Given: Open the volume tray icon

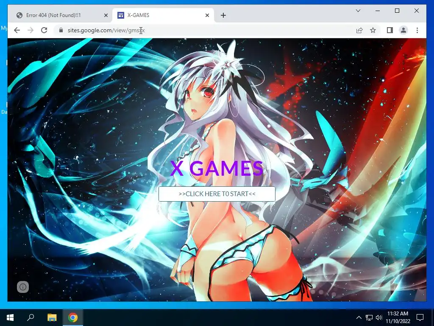Looking at the screenshot, I should coord(378,318).
